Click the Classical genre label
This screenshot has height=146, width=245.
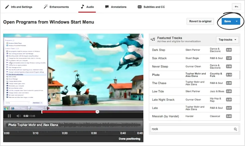pyautogui.click(x=215, y=116)
